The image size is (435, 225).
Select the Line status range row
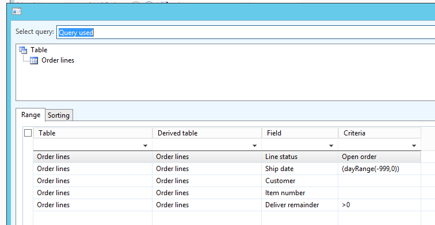[227, 157]
